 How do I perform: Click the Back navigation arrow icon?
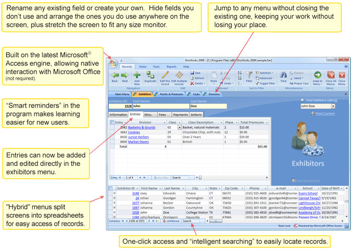[x=115, y=75]
